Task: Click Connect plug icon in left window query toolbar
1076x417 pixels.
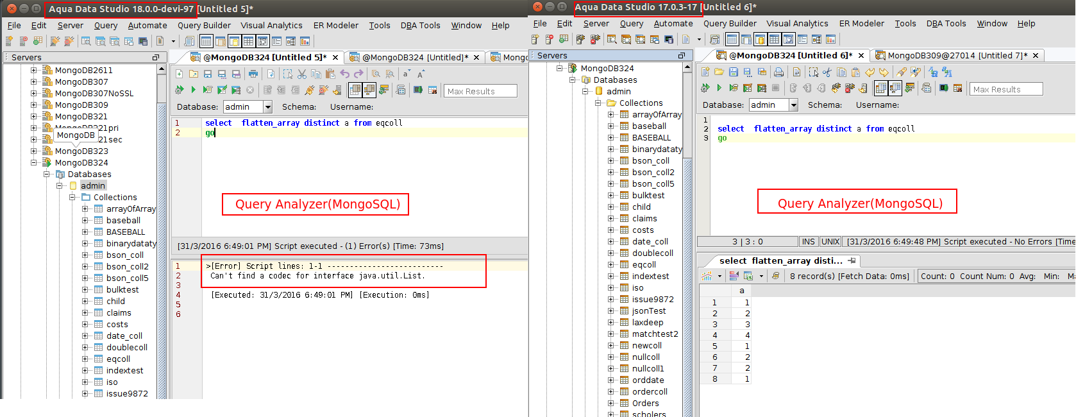Action: click(x=310, y=90)
